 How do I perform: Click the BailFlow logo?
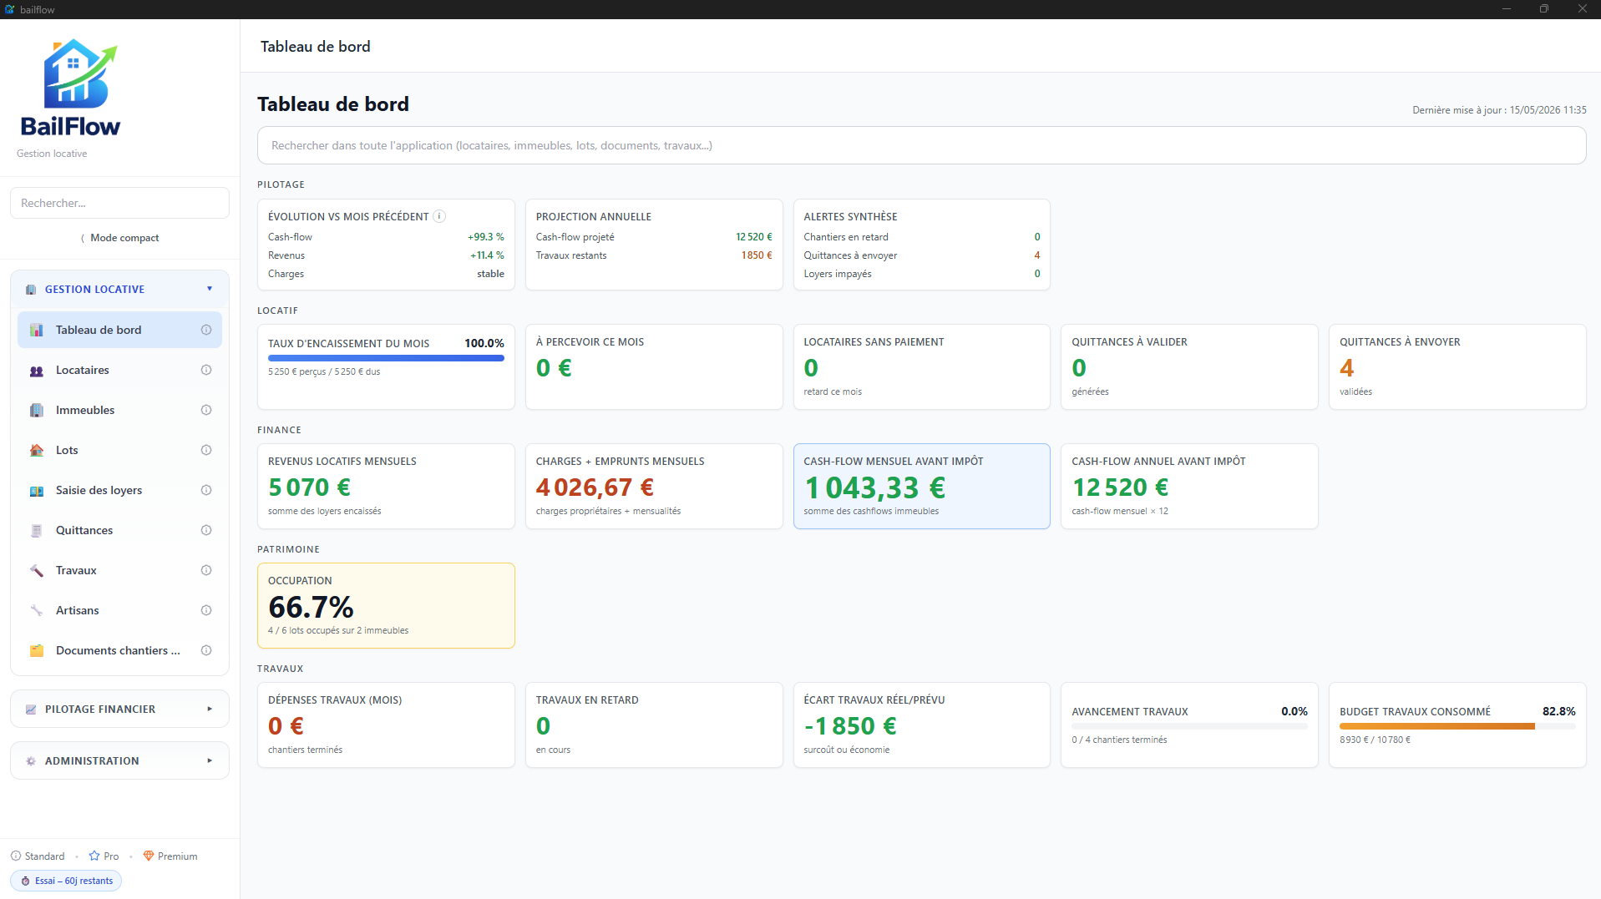click(70, 88)
